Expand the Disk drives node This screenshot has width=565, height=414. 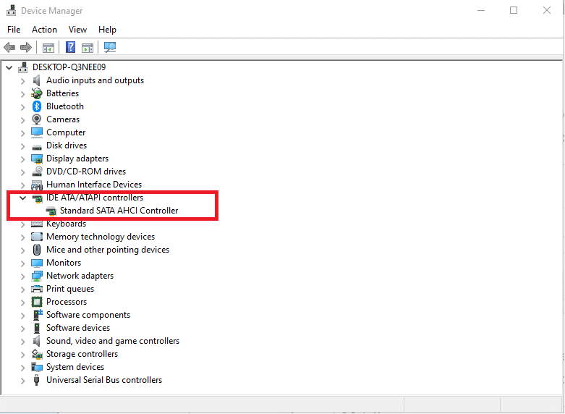pyautogui.click(x=23, y=146)
